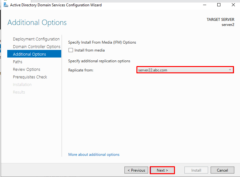Open More about additional options link
The width and height of the screenshot is (240, 177).
[x=94, y=155]
